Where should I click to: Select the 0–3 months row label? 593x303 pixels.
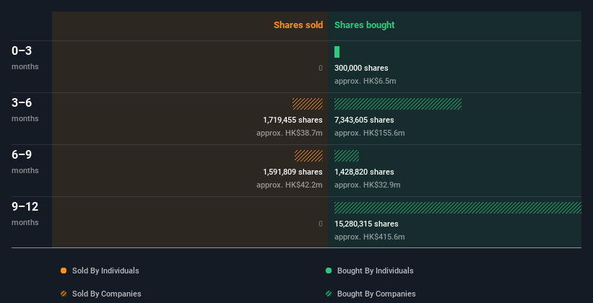click(25, 58)
